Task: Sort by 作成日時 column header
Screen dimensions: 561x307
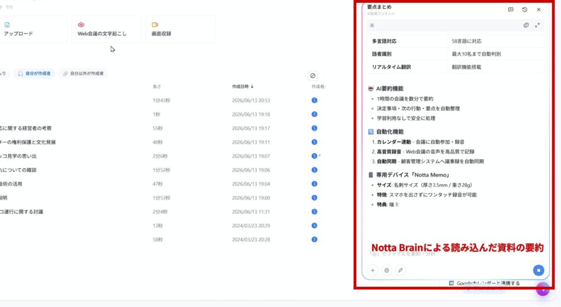Action: [x=243, y=87]
